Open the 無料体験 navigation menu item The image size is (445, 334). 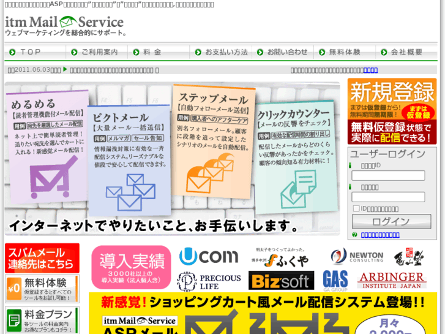click(x=345, y=52)
